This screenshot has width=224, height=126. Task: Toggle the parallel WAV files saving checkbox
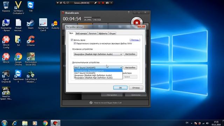click(75, 43)
